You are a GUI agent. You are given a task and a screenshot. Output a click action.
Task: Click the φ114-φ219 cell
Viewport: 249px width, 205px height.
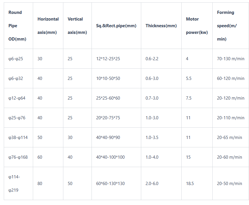click(14, 184)
